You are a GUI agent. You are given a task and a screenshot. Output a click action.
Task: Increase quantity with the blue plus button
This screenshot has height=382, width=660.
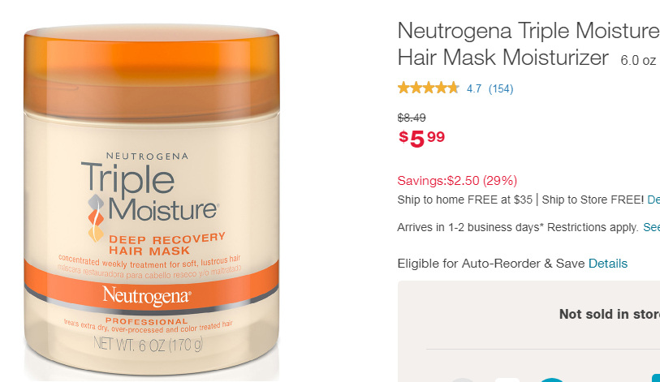pos(551,380)
